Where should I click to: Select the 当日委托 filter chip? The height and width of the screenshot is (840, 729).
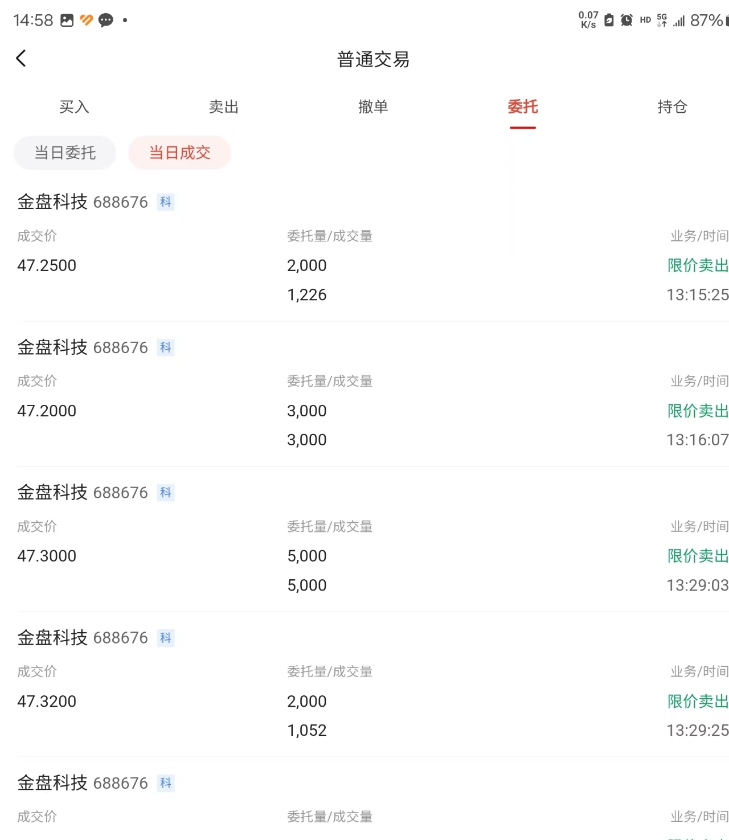pyautogui.click(x=65, y=153)
